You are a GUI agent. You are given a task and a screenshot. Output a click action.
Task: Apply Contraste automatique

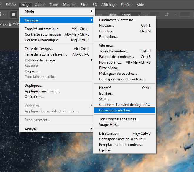click(56, 34)
